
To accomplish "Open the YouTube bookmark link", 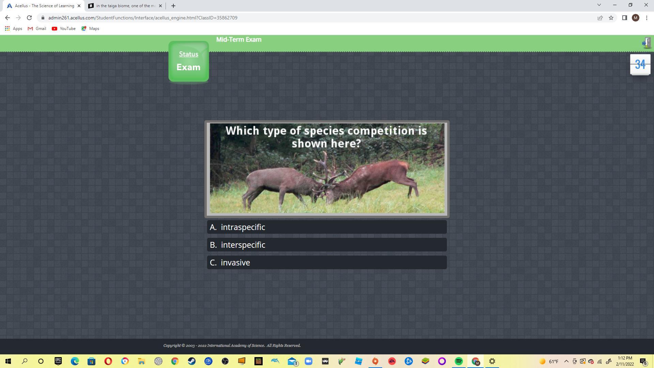I will pyautogui.click(x=64, y=29).
